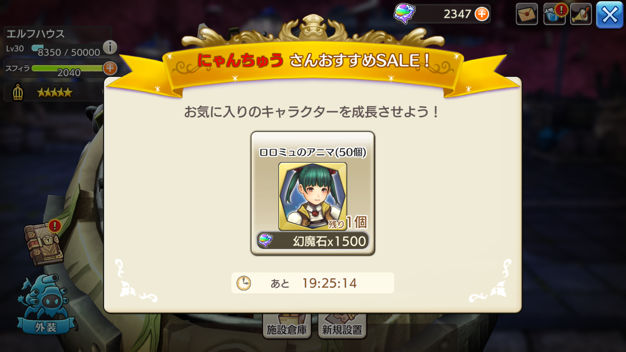Open the quill and scroll icon
The height and width of the screenshot is (352, 626).
pos(581,14)
